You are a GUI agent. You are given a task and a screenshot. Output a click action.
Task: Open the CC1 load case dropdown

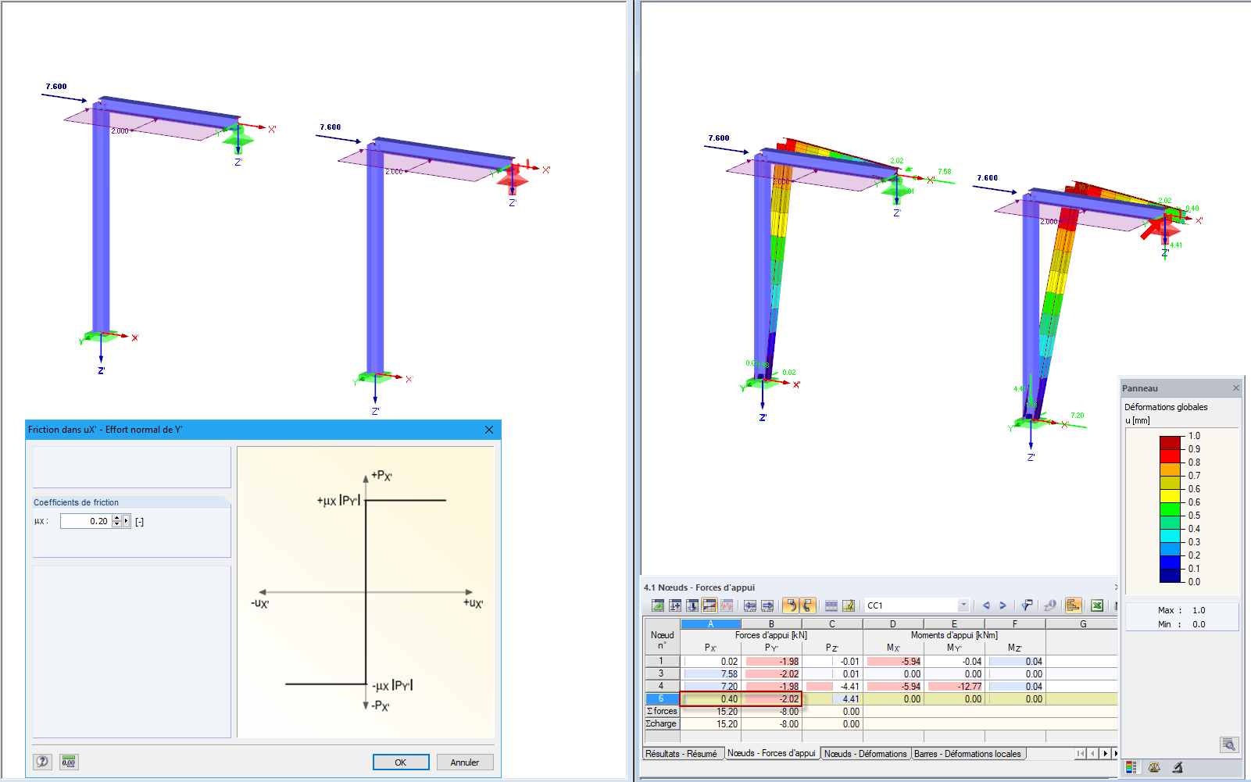963,605
